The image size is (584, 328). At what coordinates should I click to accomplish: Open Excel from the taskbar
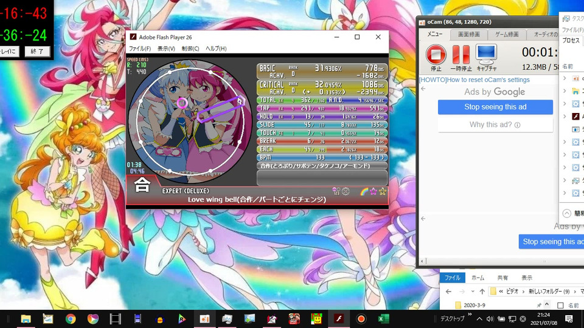[383, 319]
